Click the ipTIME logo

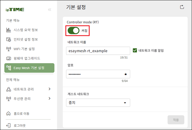(15, 10)
